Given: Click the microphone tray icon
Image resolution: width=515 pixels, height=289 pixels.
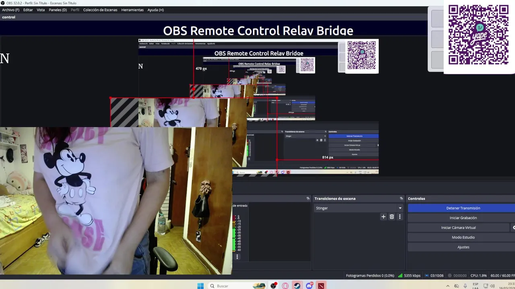Looking at the screenshot, I should pos(465,286).
